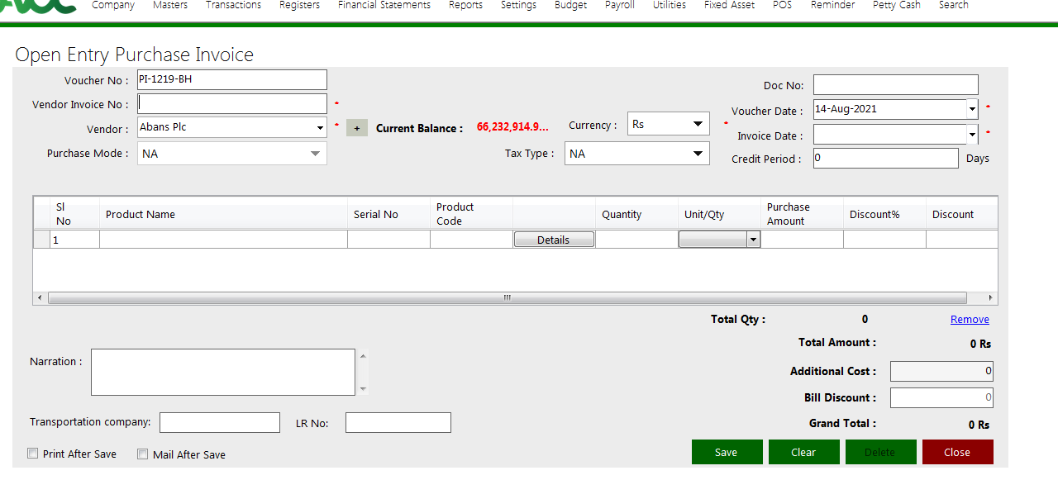The width and height of the screenshot is (1058, 499).
Task: Toggle Mail After Save checkbox
Action: pyautogui.click(x=142, y=454)
